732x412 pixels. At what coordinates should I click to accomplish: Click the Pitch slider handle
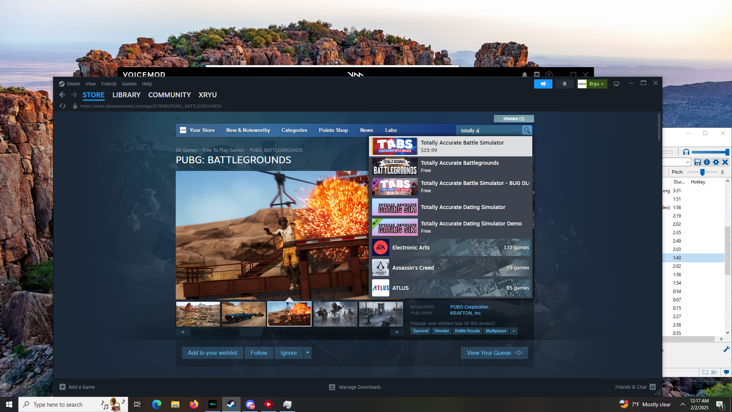[702, 172]
